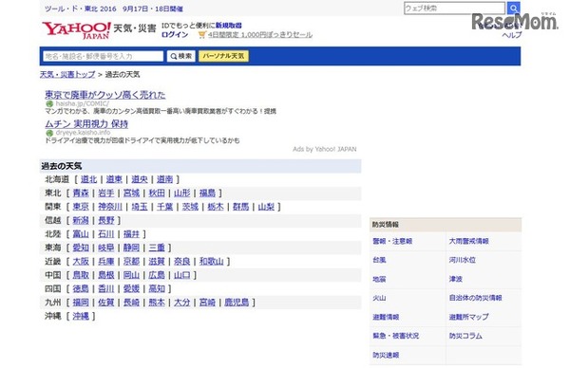
Task: Focus the place name input field
Action: click(104, 56)
